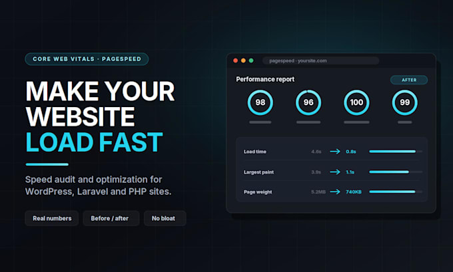The height and width of the screenshot is (272, 453).
Task: Click the 740KB after value
Action: [354, 192]
